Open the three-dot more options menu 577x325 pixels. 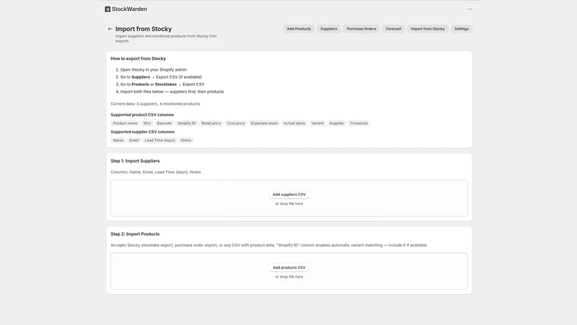coord(470,9)
